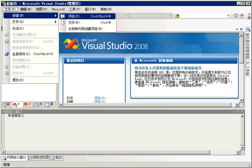The height and width of the screenshot is (168, 252).
Task: Close the start page document tab
Action: [x=241, y=29]
